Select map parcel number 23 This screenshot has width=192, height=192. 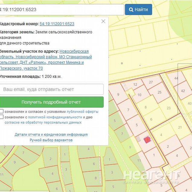coord(168,108)
